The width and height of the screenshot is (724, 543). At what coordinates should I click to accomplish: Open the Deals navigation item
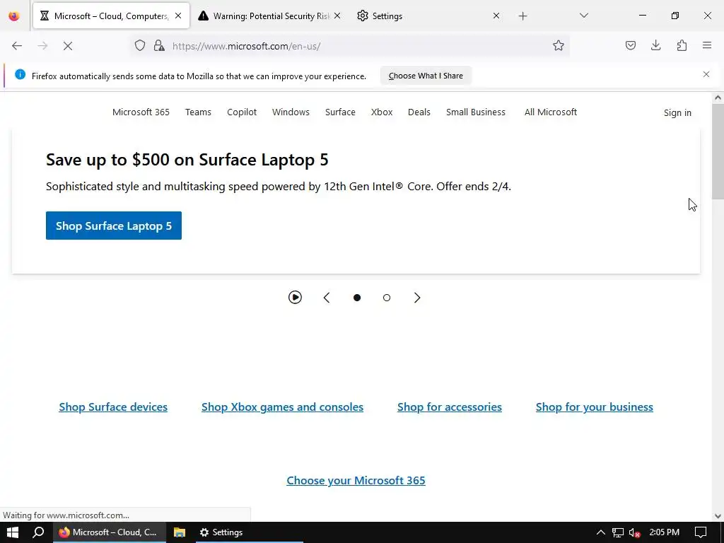coord(419,112)
